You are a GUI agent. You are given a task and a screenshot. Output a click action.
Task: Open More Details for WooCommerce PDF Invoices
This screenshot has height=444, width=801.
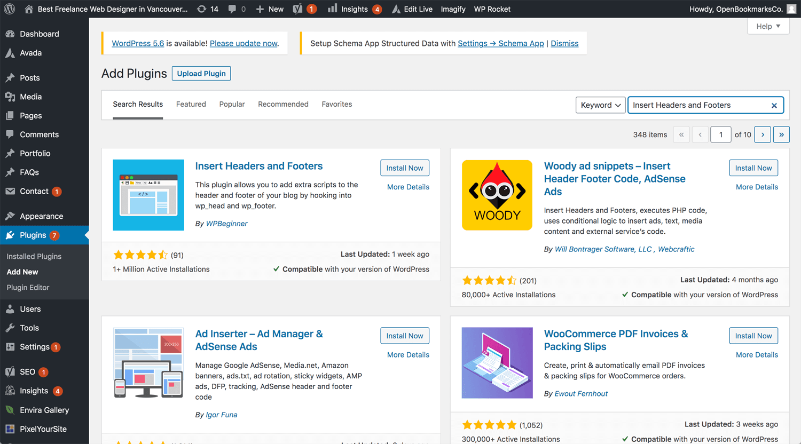coord(757,355)
